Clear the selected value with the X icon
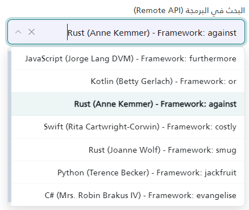 pos(31,32)
